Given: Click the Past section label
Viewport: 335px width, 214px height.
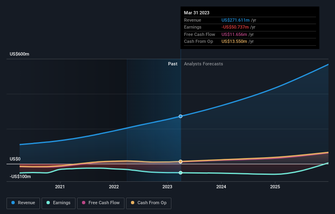Looking at the screenshot, I should coord(173,64).
